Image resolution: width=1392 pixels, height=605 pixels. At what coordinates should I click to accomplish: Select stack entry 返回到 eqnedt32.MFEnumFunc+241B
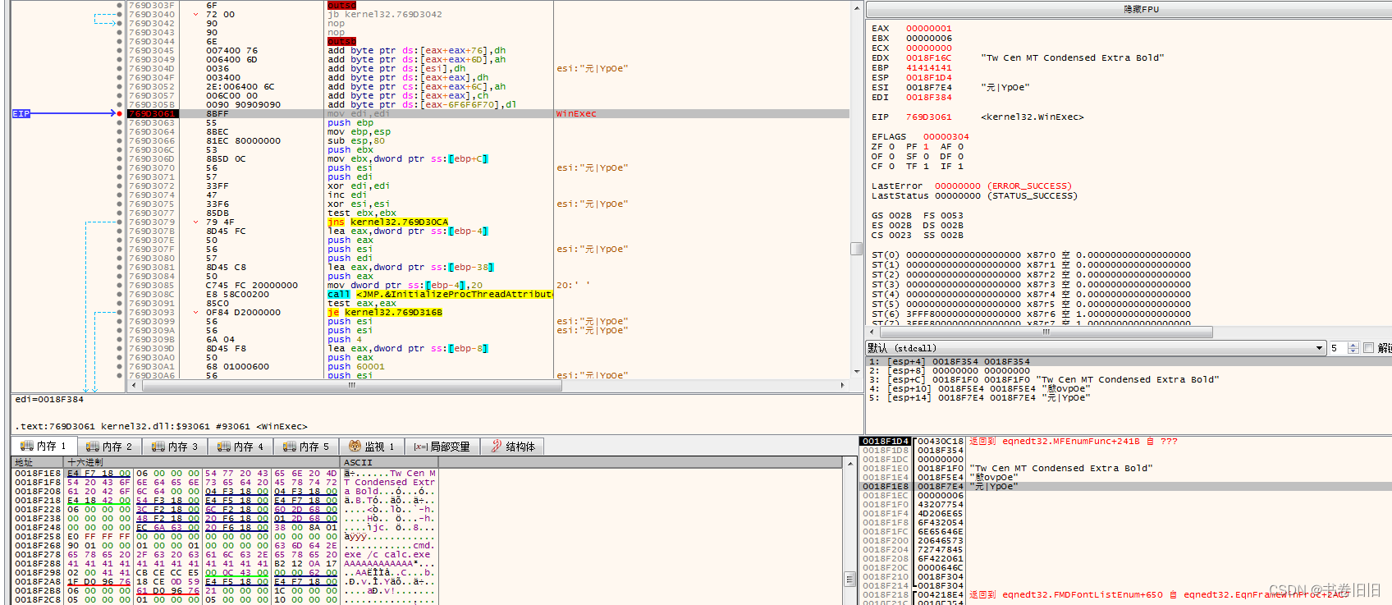click(1074, 442)
